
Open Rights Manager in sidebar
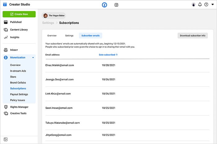[x=19, y=107]
